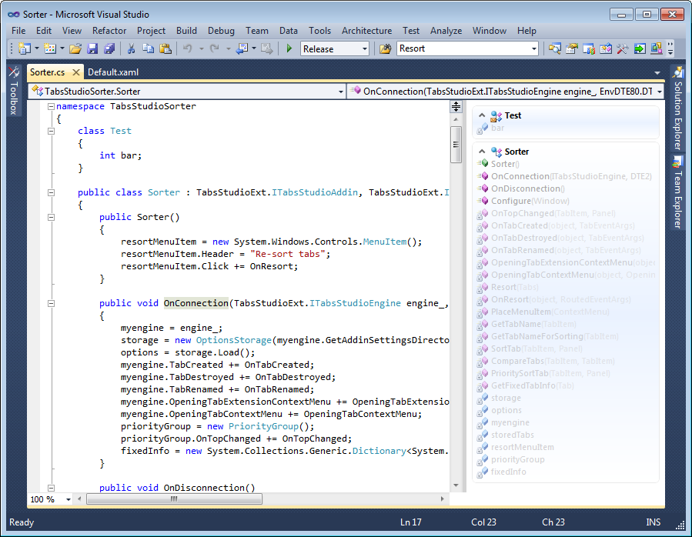
Task: Collapse the OnConnection method outline block
Action: pyautogui.click(x=51, y=303)
